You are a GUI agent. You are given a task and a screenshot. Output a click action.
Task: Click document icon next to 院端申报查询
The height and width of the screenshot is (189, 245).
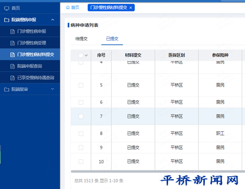pyautogui.click(x=12, y=66)
